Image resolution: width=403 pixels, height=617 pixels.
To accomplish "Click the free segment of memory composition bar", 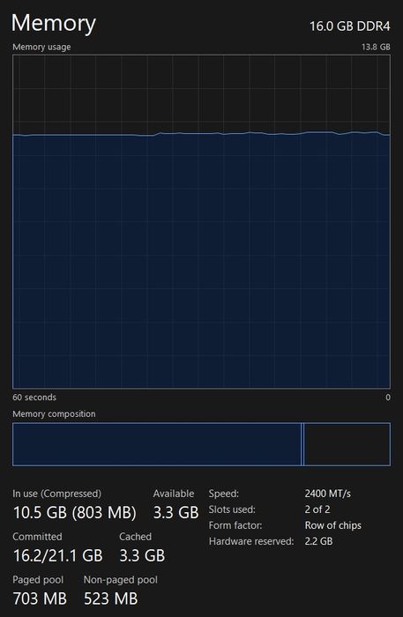I will coord(347,444).
